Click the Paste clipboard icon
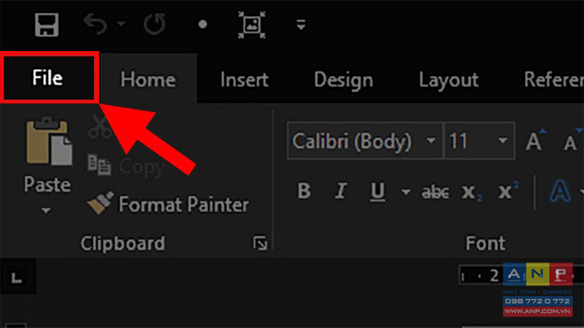Image resolution: width=584 pixels, height=328 pixels. coord(48,142)
